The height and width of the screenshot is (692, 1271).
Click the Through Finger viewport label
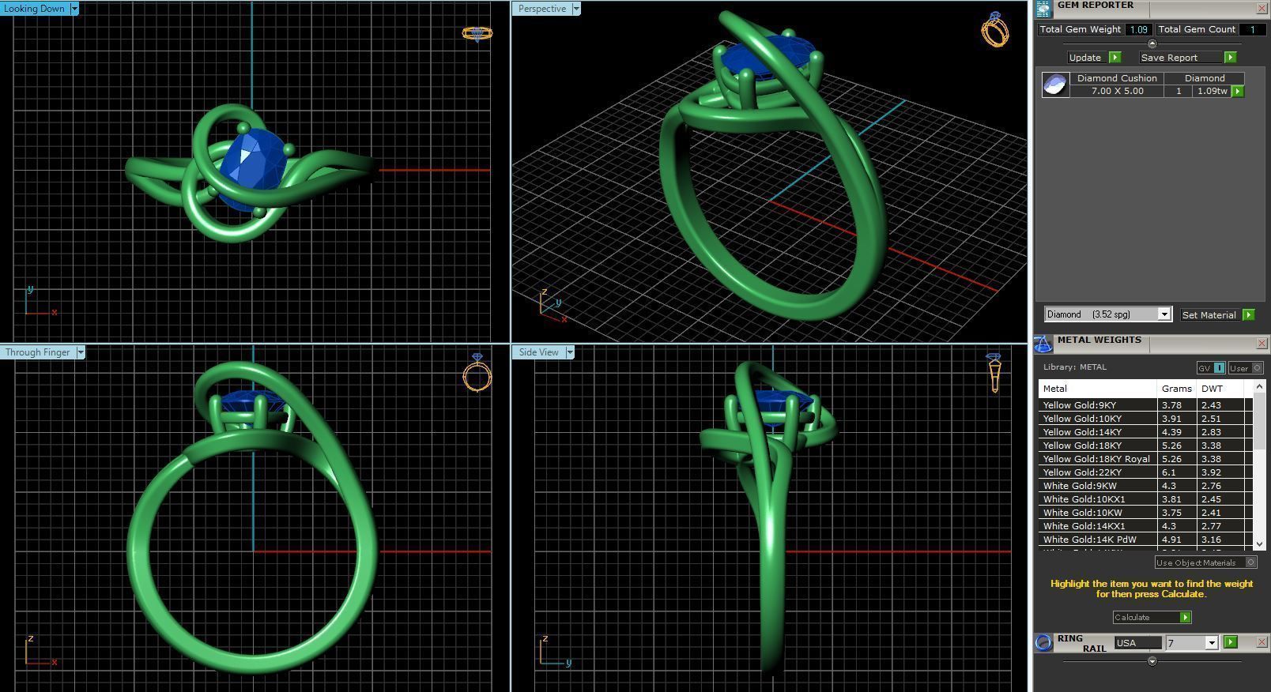pyautogui.click(x=38, y=352)
